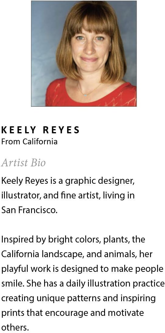The width and height of the screenshot is (165, 333).
Task: Click the words 'graphic designer' in the bio
Action: click(x=100, y=182)
